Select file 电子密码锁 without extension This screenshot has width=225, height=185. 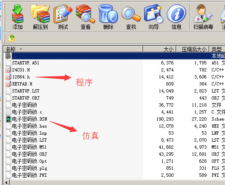point(24,105)
